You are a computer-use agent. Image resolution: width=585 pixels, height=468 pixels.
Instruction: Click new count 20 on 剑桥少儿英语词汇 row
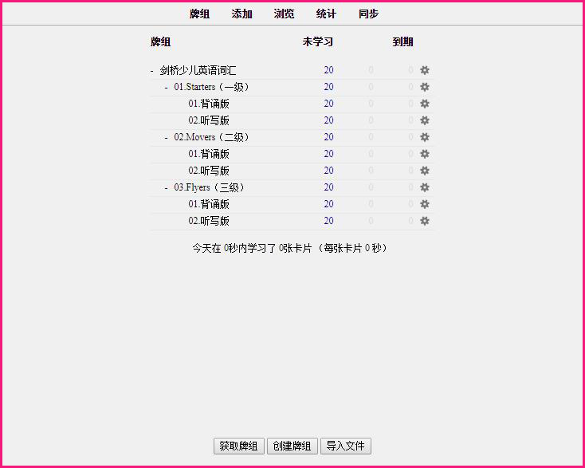click(328, 70)
